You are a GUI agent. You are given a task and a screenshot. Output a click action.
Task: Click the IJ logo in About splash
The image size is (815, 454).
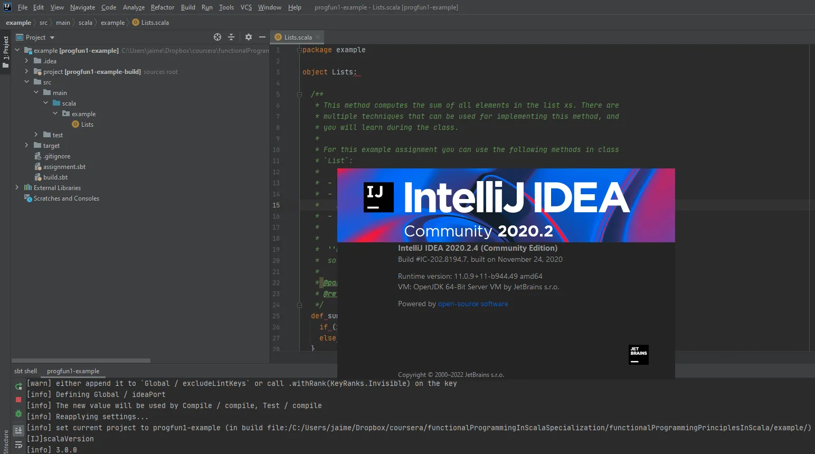(378, 197)
